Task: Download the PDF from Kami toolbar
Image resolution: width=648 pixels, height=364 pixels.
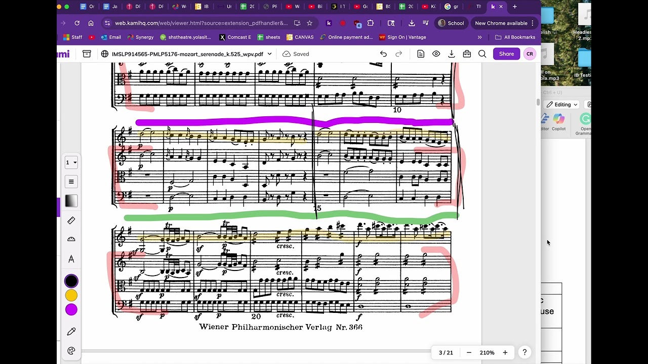Action: click(452, 54)
